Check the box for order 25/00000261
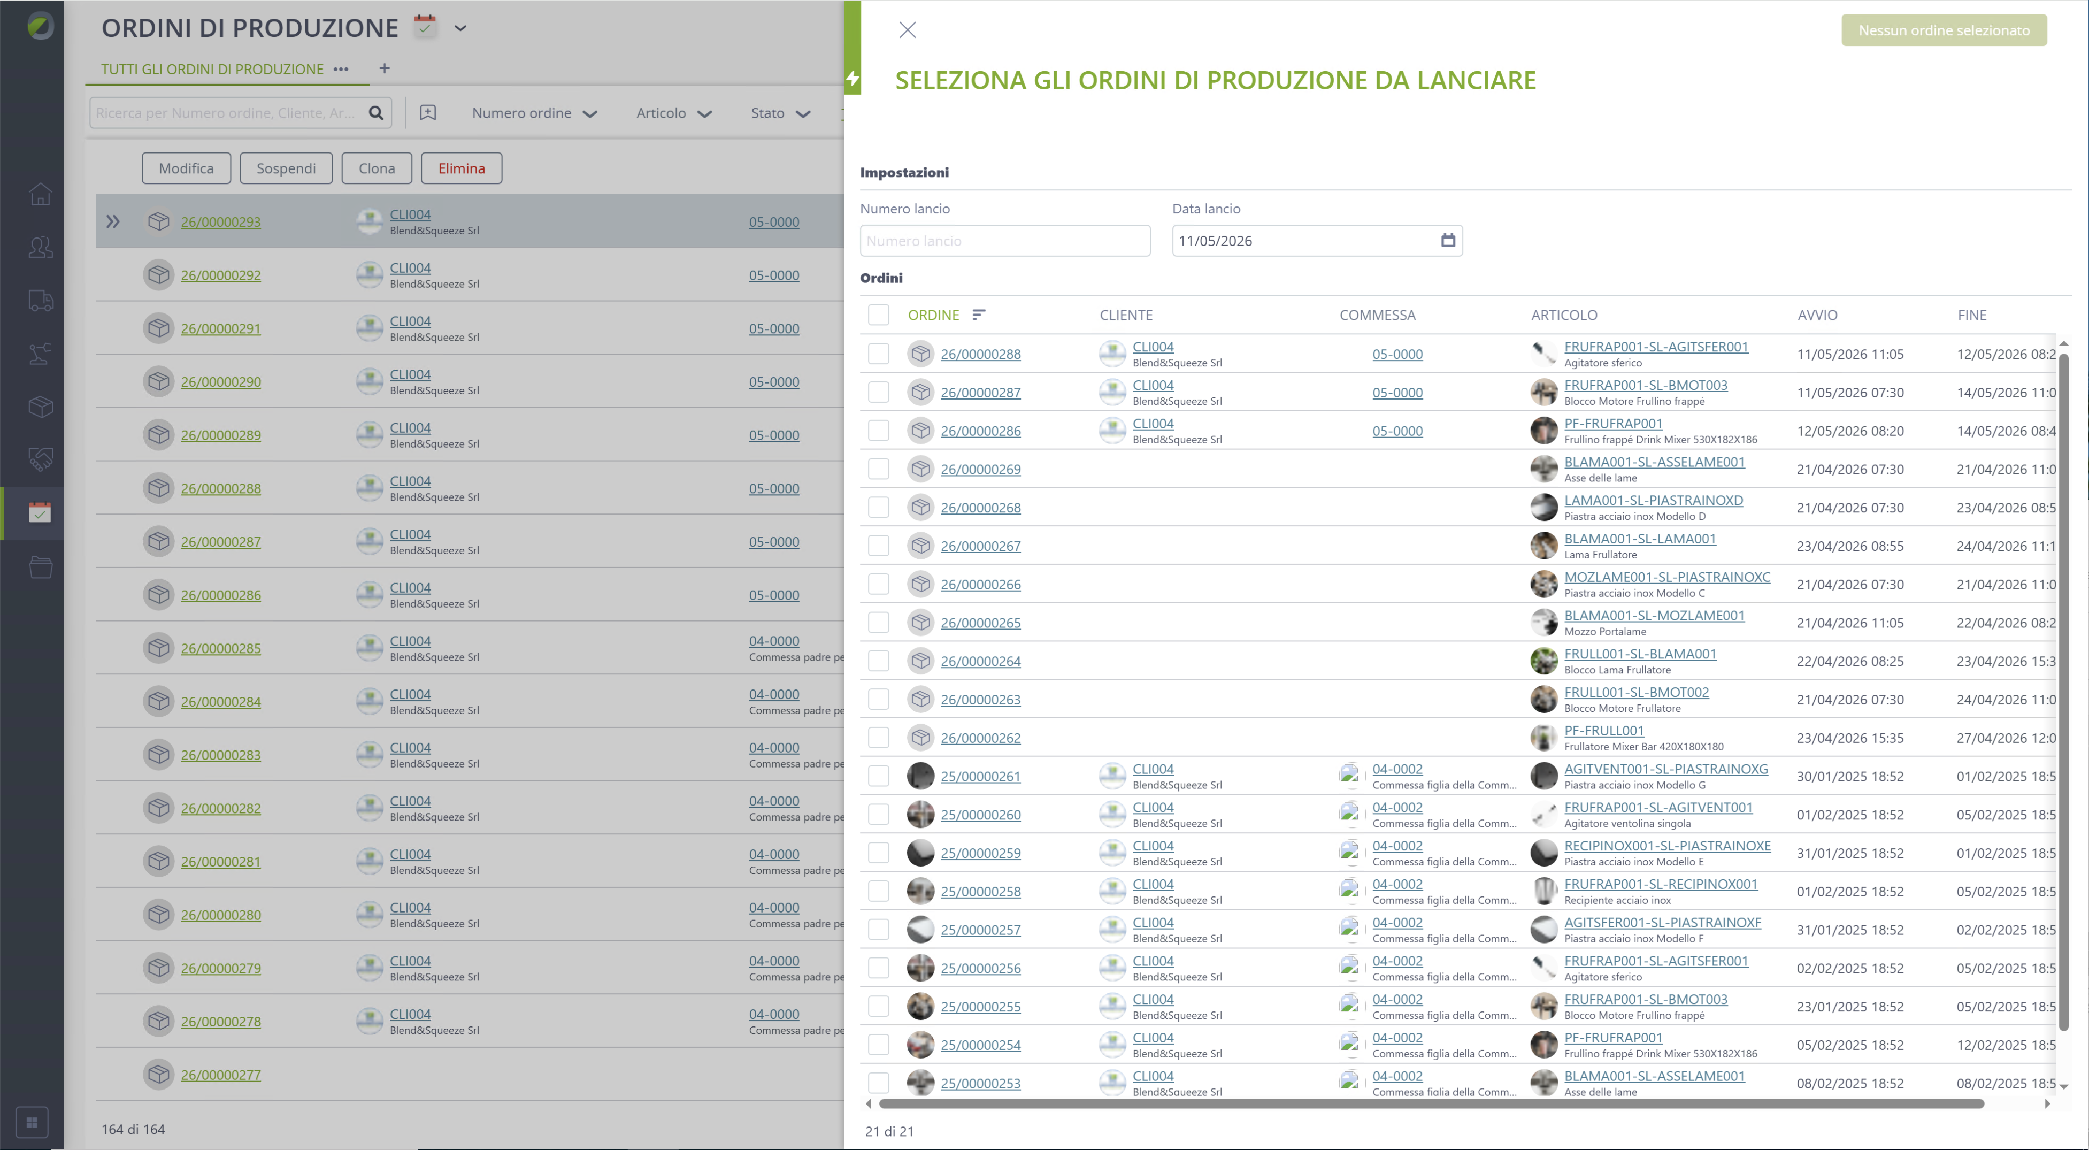This screenshot has width=2089, height=1150. point(879,776)
